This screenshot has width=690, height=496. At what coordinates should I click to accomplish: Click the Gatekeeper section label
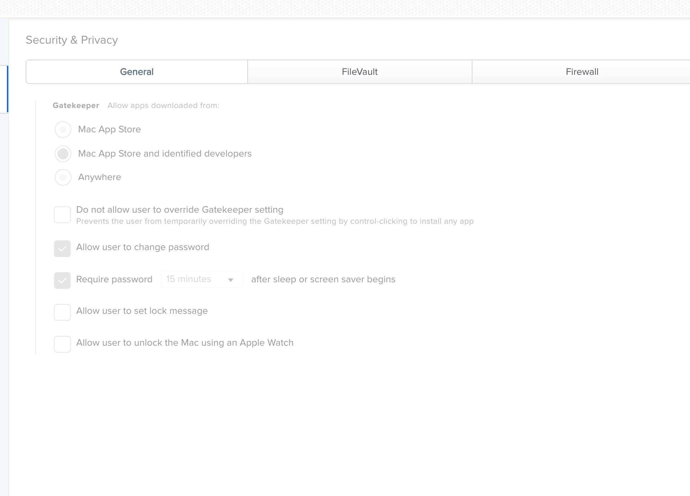coord(76,106)
